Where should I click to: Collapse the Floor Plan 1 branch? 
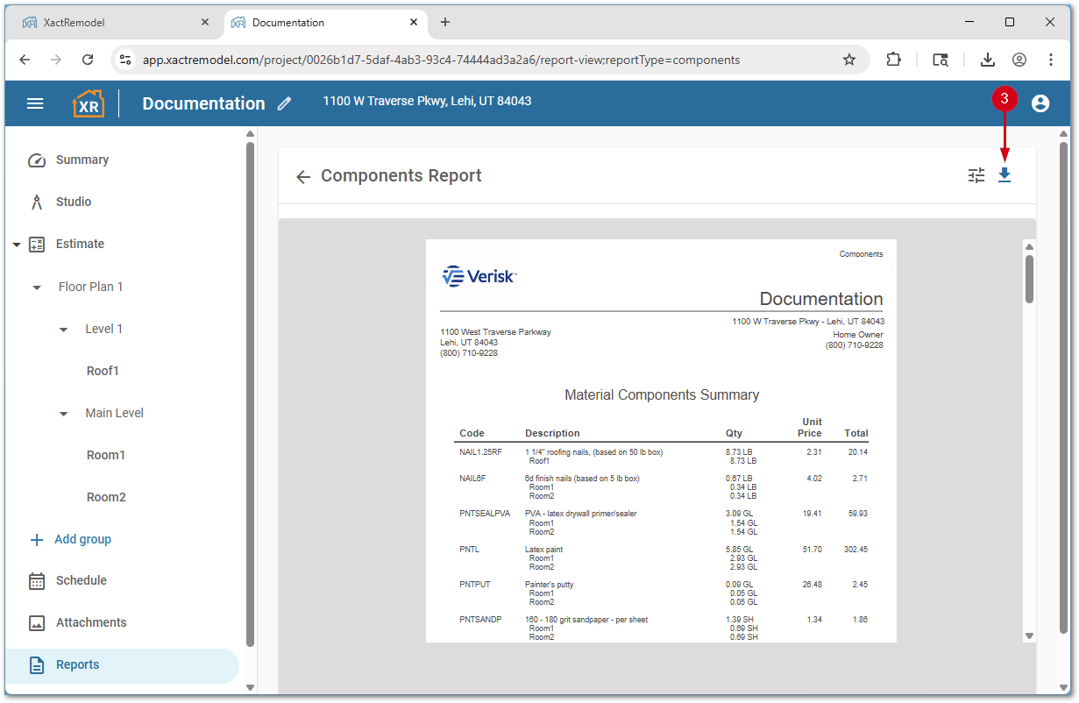coord(36,287)
